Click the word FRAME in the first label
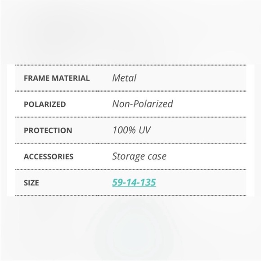The width and height of the screenshot is (261, 261). click(x=37, y=78)
